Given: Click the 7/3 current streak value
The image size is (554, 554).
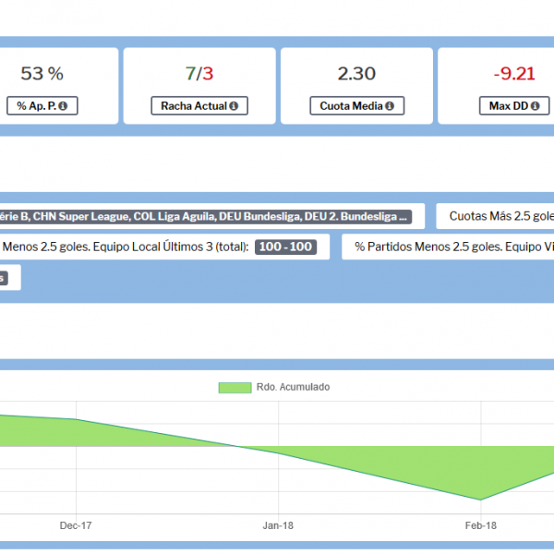Looking at the screenshot, I should tap(199, 74).
